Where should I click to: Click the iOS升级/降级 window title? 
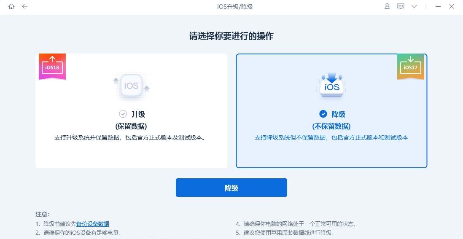click(x=235, y=6)
